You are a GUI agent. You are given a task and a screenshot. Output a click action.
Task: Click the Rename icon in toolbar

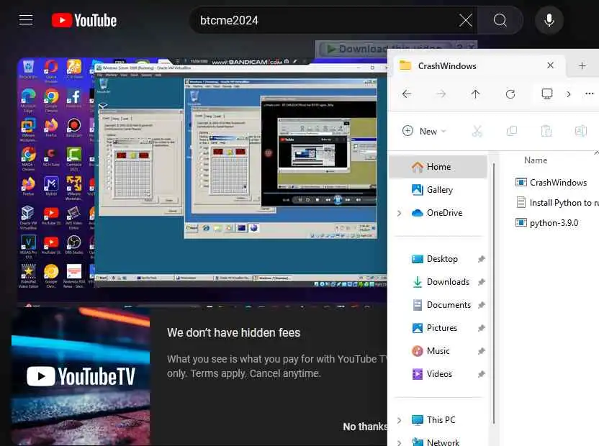coord(581,131)
